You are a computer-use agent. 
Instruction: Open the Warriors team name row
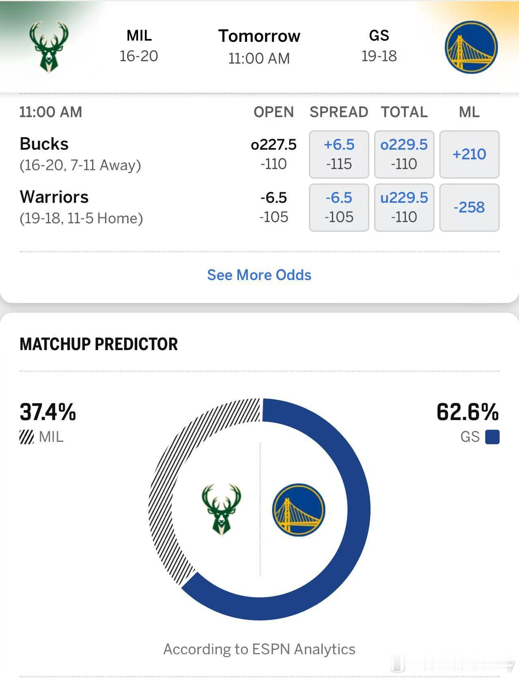(54, 197)
